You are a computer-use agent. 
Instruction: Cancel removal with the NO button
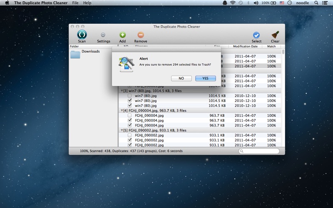tap(181, 78)
